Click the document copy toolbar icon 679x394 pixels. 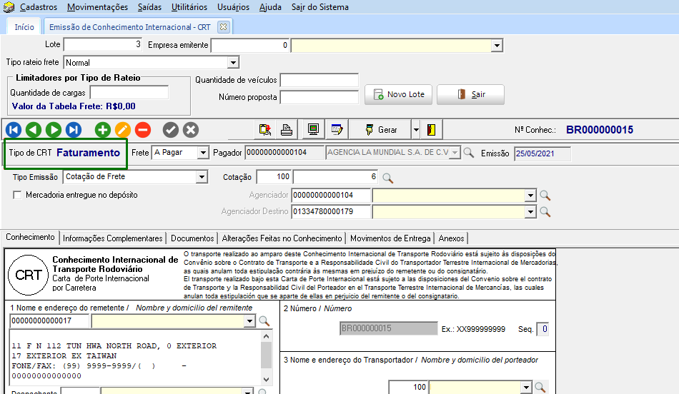(265, 130)
